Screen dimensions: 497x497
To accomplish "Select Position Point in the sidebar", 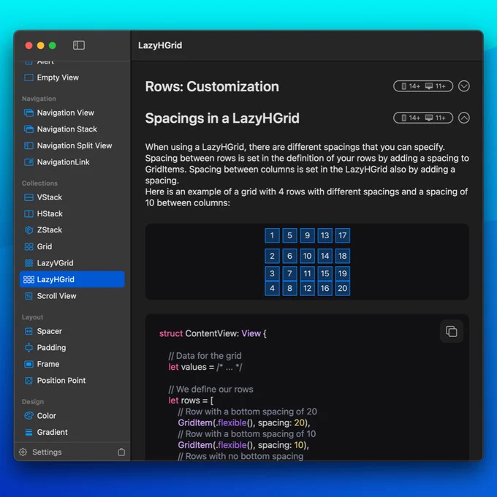I will point(72,381).
